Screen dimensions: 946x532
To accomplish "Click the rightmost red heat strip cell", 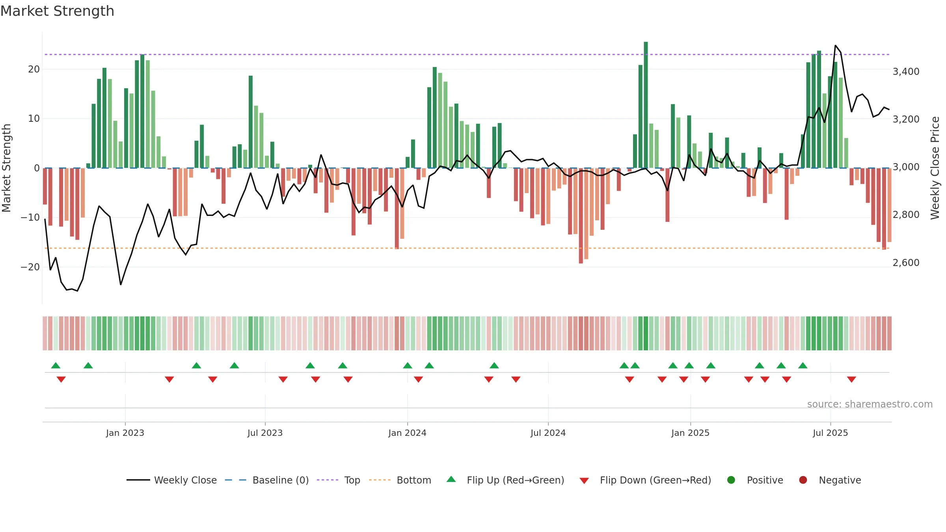I will pos(889,333).
